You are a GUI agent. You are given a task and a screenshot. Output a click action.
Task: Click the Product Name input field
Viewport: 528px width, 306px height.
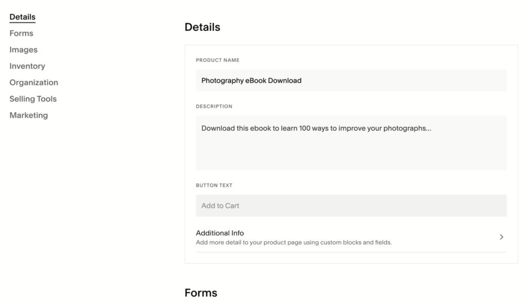pos(351,80)
